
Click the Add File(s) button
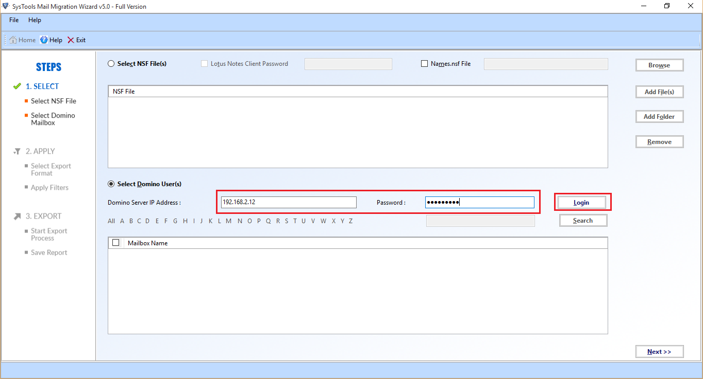point(659,92)
